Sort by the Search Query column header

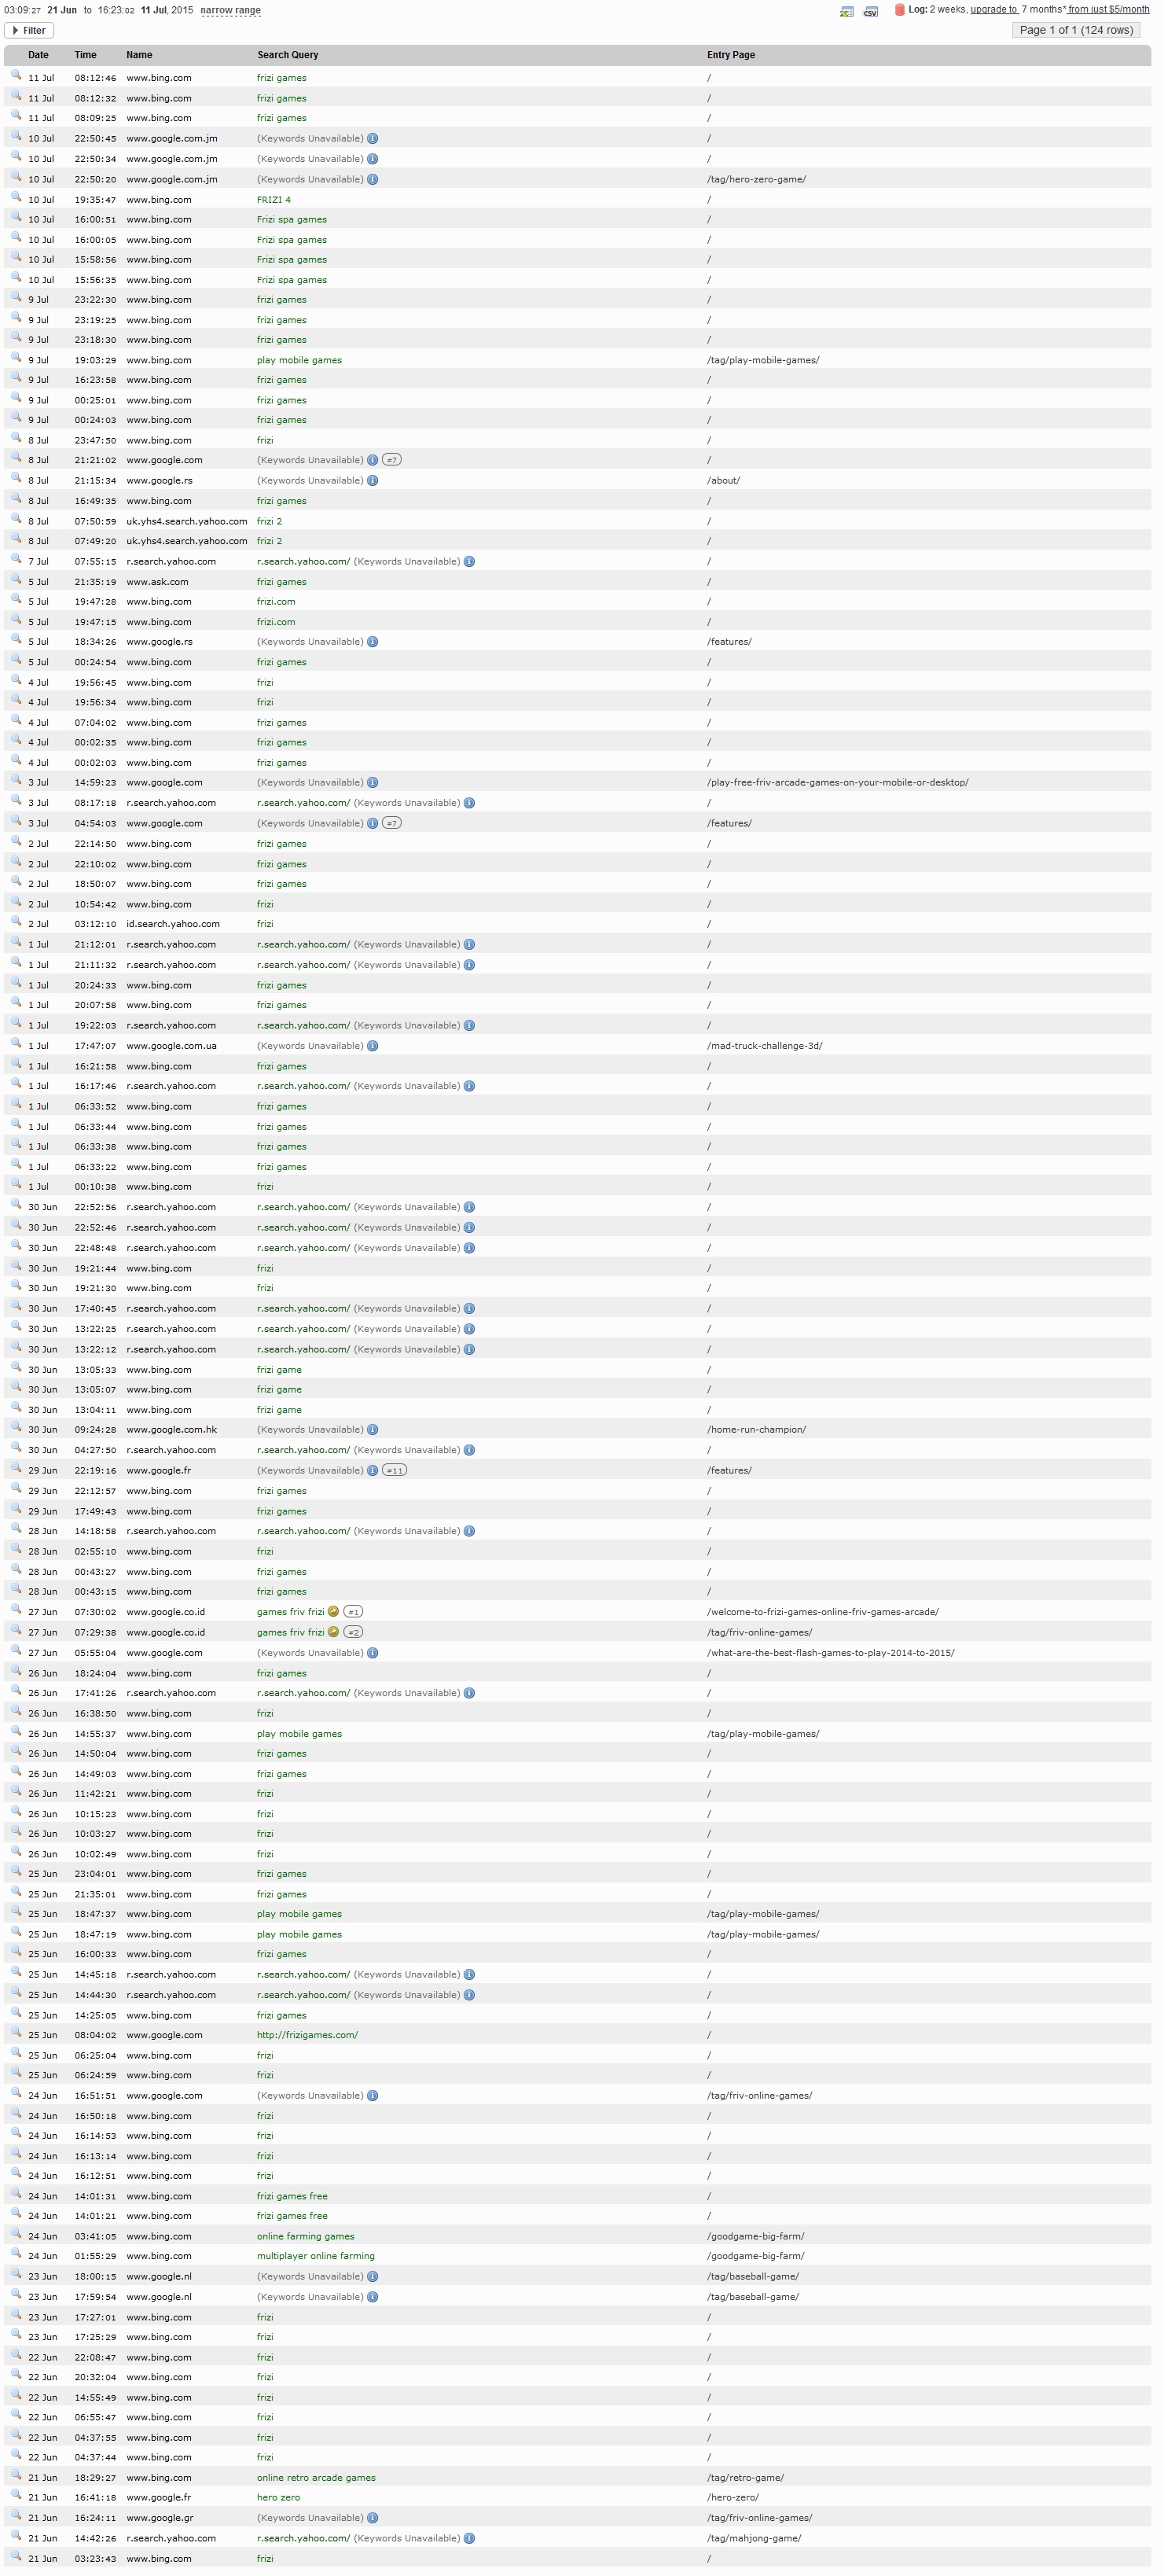pyautogui.click(x=288, y=55)
